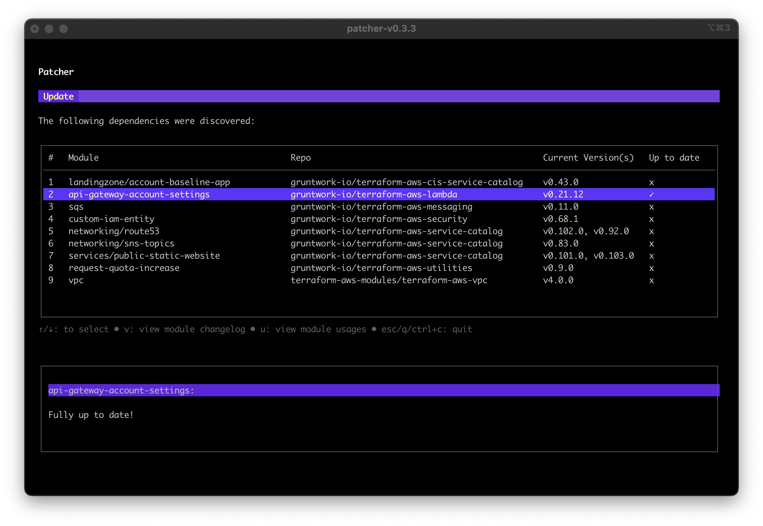Click the Up to date column header
763x526 pixels.
click(x=674, y=157)
